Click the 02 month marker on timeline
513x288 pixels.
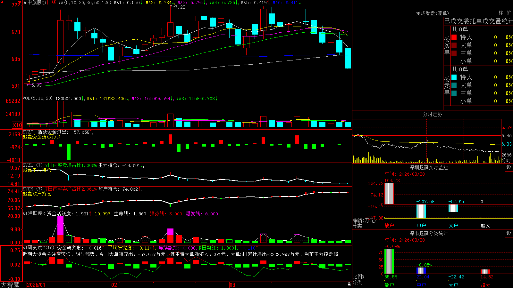click(114, 285)
